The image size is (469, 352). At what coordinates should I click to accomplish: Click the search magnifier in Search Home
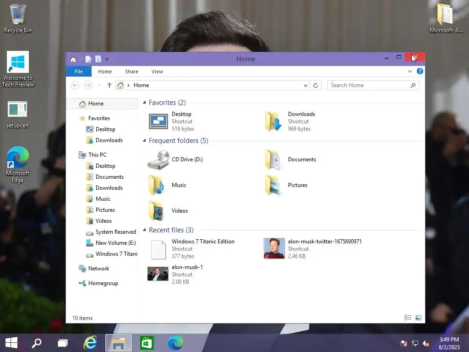click(x=413, y=85)
